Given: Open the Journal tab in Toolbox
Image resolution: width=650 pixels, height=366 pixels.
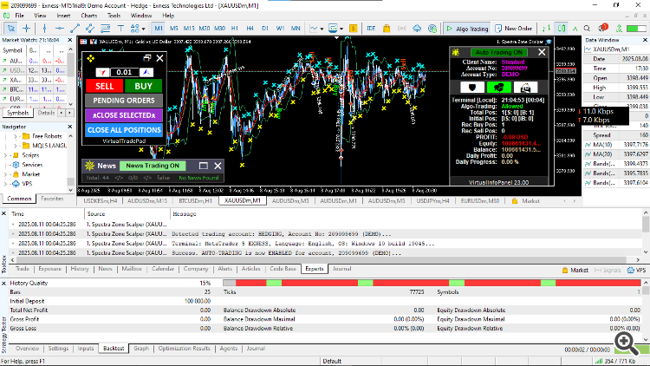Looking at the screenshot, I should tap(342, 269).
